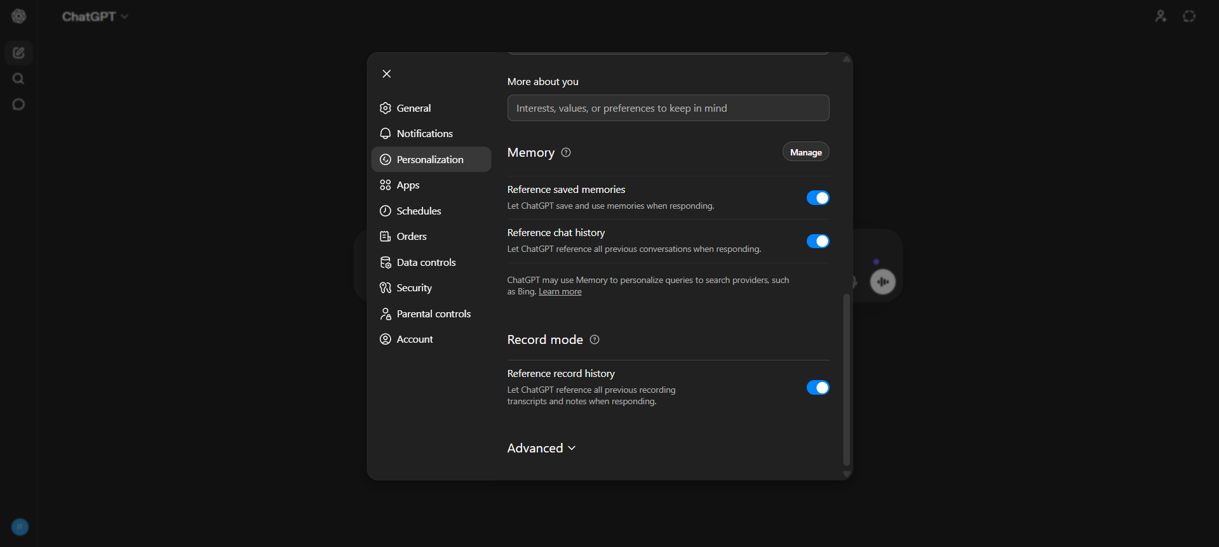Open the ChatGPT model dropdown
This screenshot has height=547, width=1219.
click(95, 16)
